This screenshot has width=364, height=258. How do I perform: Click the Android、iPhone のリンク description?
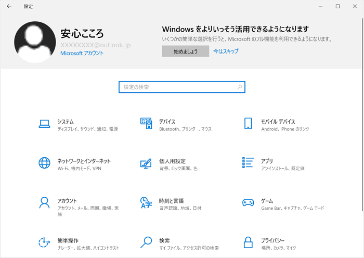[x=285, y=129]
